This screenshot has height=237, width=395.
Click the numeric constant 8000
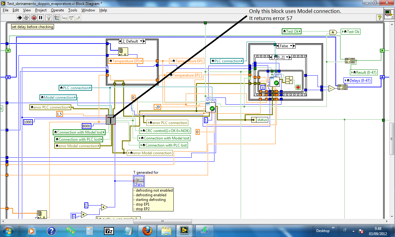click(x=86, y=126)
